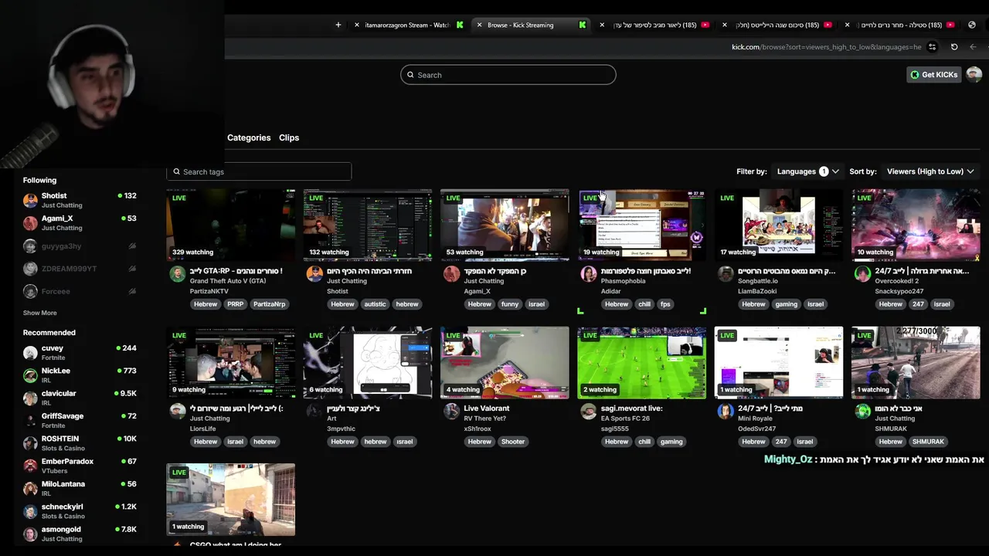Click the browser address bar URL

[826, 47]
